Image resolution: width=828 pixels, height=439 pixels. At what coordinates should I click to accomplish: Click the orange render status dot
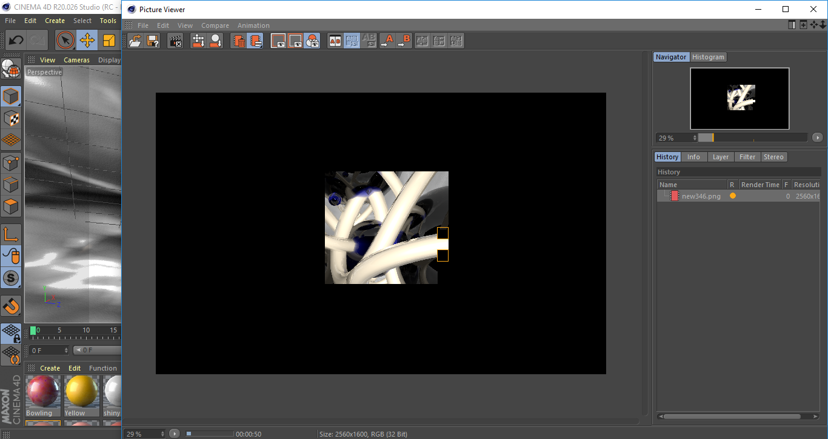[x=733, y=196]
